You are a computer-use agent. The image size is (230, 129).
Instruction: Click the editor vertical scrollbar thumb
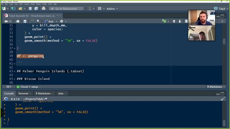point(224,42)
